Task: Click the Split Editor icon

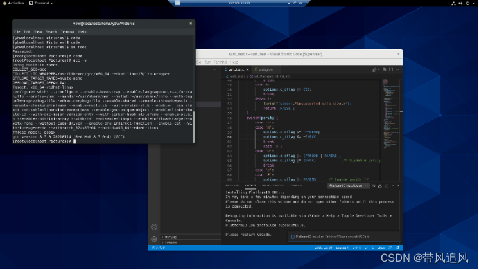Action: pos(391,69)
